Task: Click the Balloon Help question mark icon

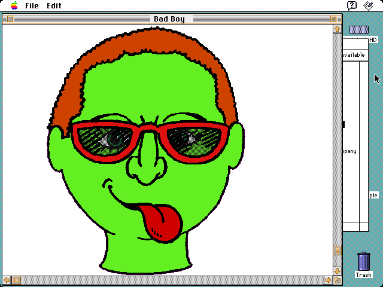Action: click(x=352, y=5)
